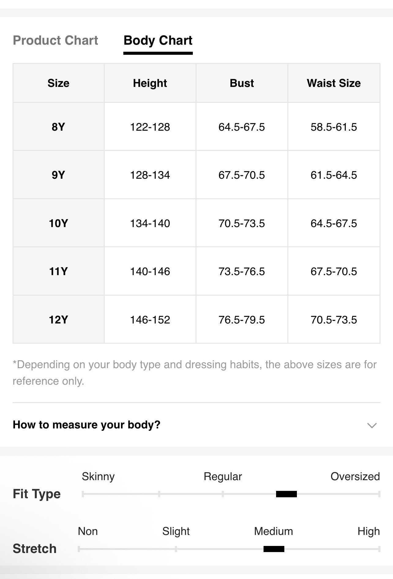Select the 12Y size row
393x579 pixels.
coord(196,319)
